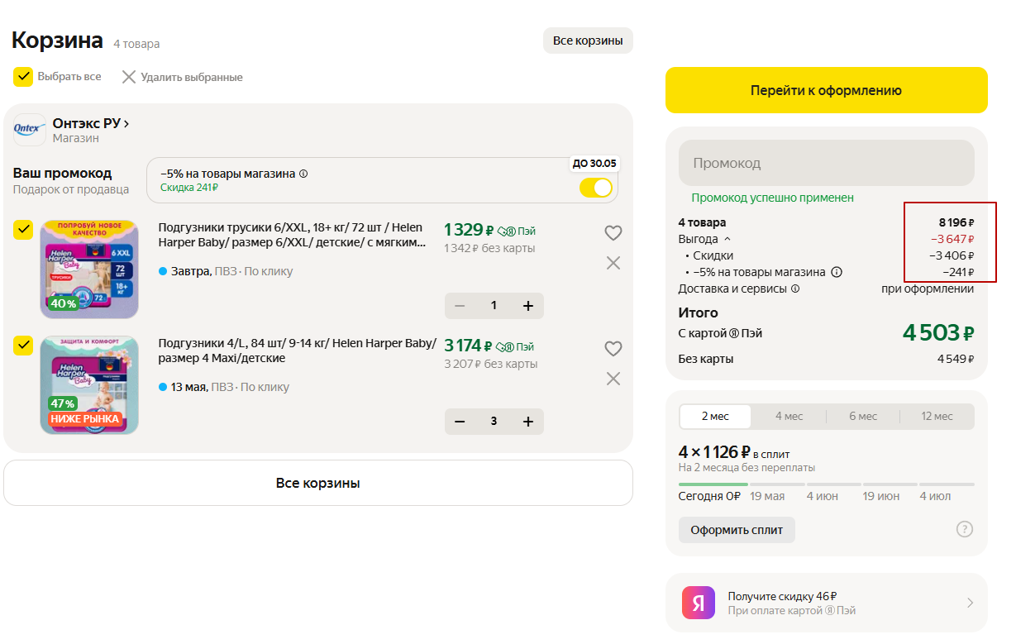Open the 6/XXL diaper pants product thumbnail
Screen dimensions: 1016x644
click(x=89, y=269)
